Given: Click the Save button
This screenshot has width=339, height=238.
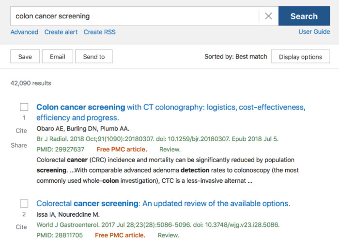Looking at the screenshot, I should 25,57.
